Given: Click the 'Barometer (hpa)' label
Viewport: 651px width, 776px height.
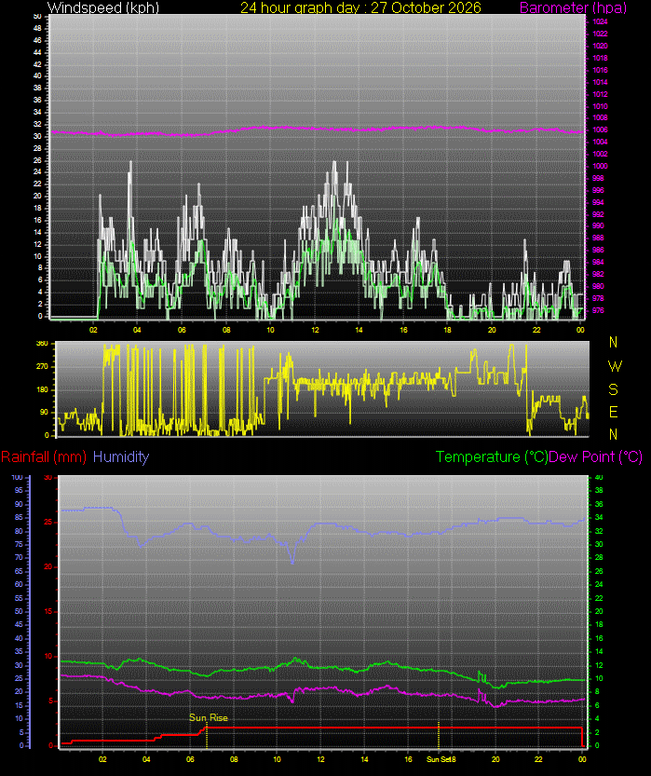Looking at the screenshot, I should (574, 7).
